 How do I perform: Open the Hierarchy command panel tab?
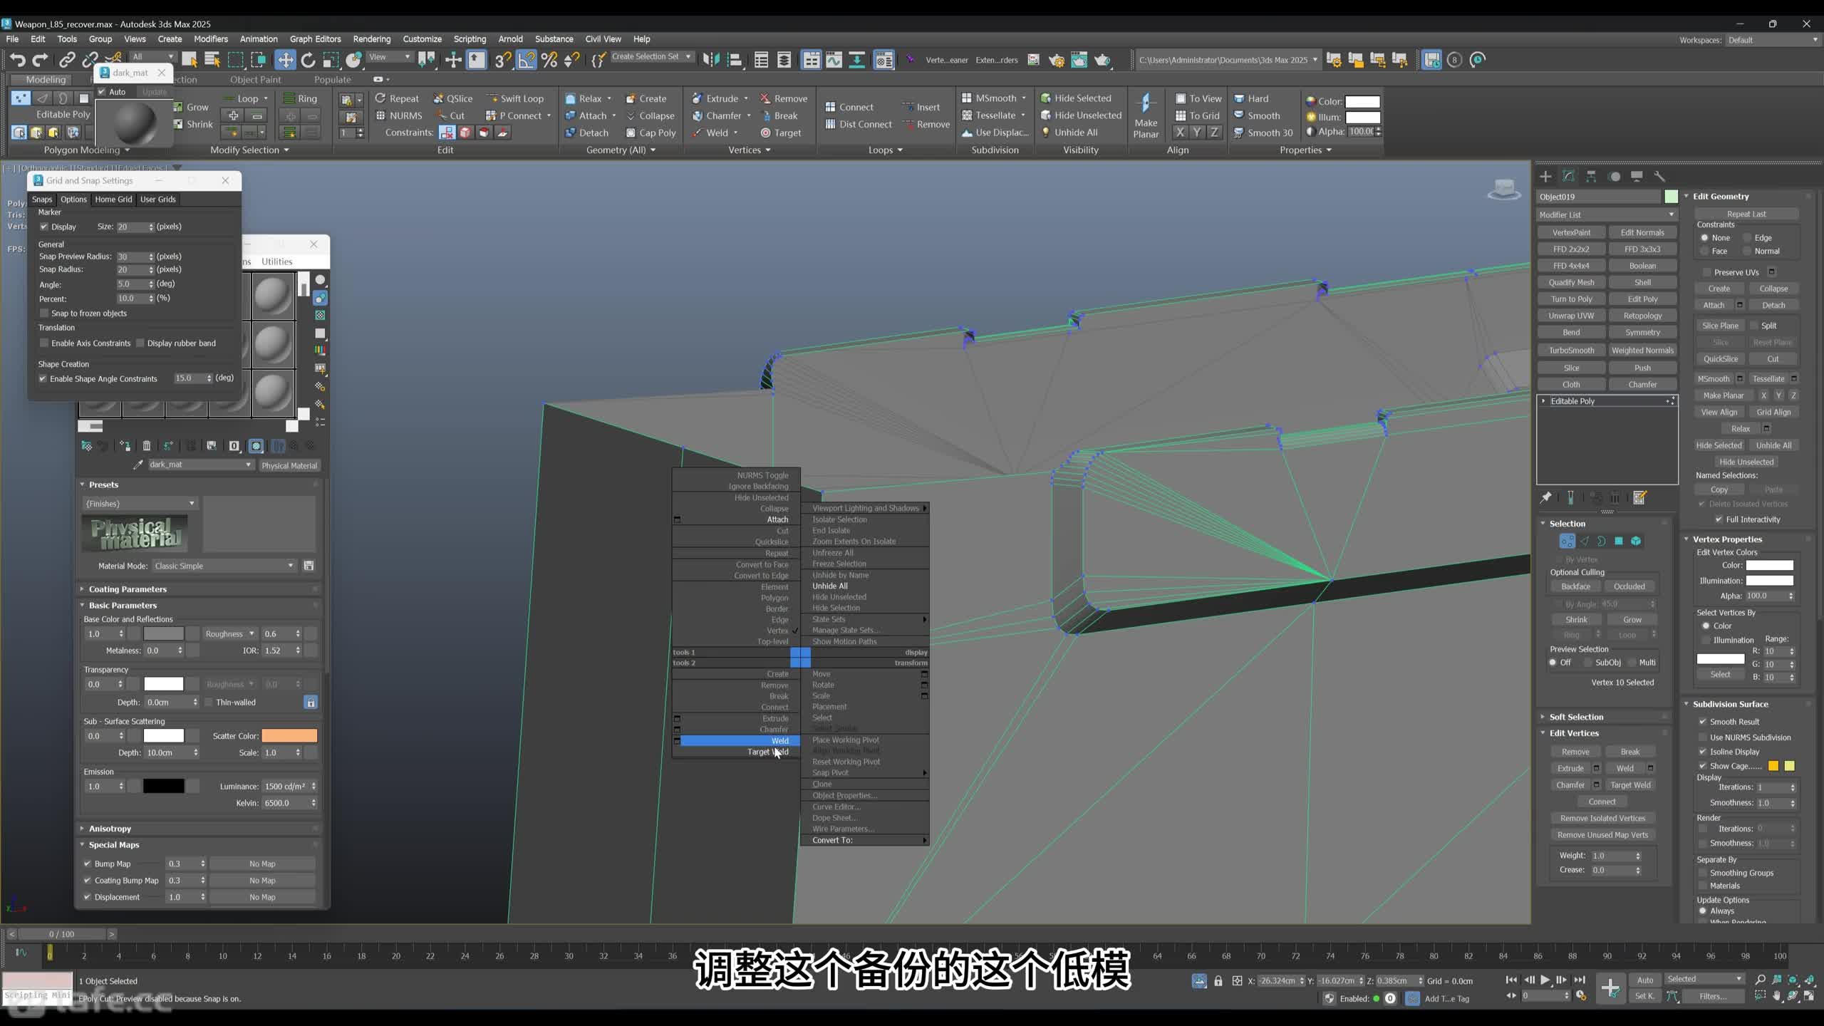point(1591,176)
